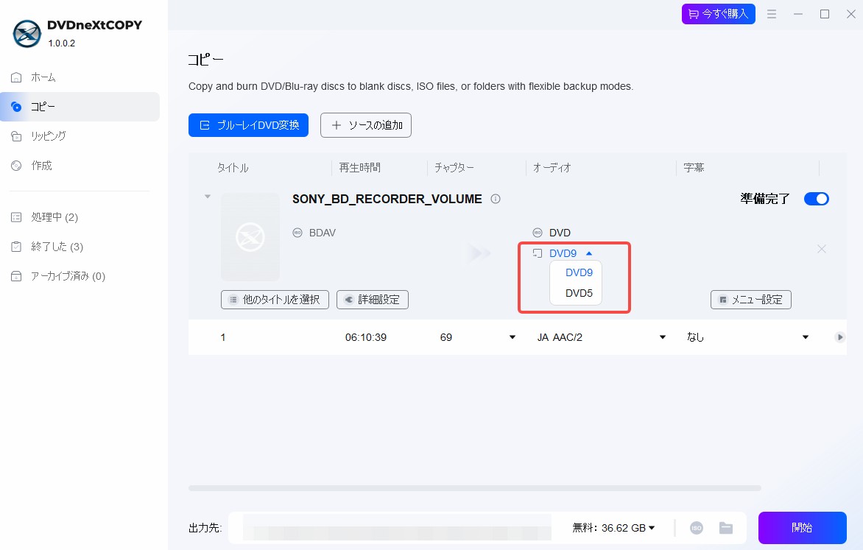Image resolution: width=863 pixels, height=550 pixels.
Task: Open the 無料: 36.62 GB drive dropdown
Action: (613, 528)
